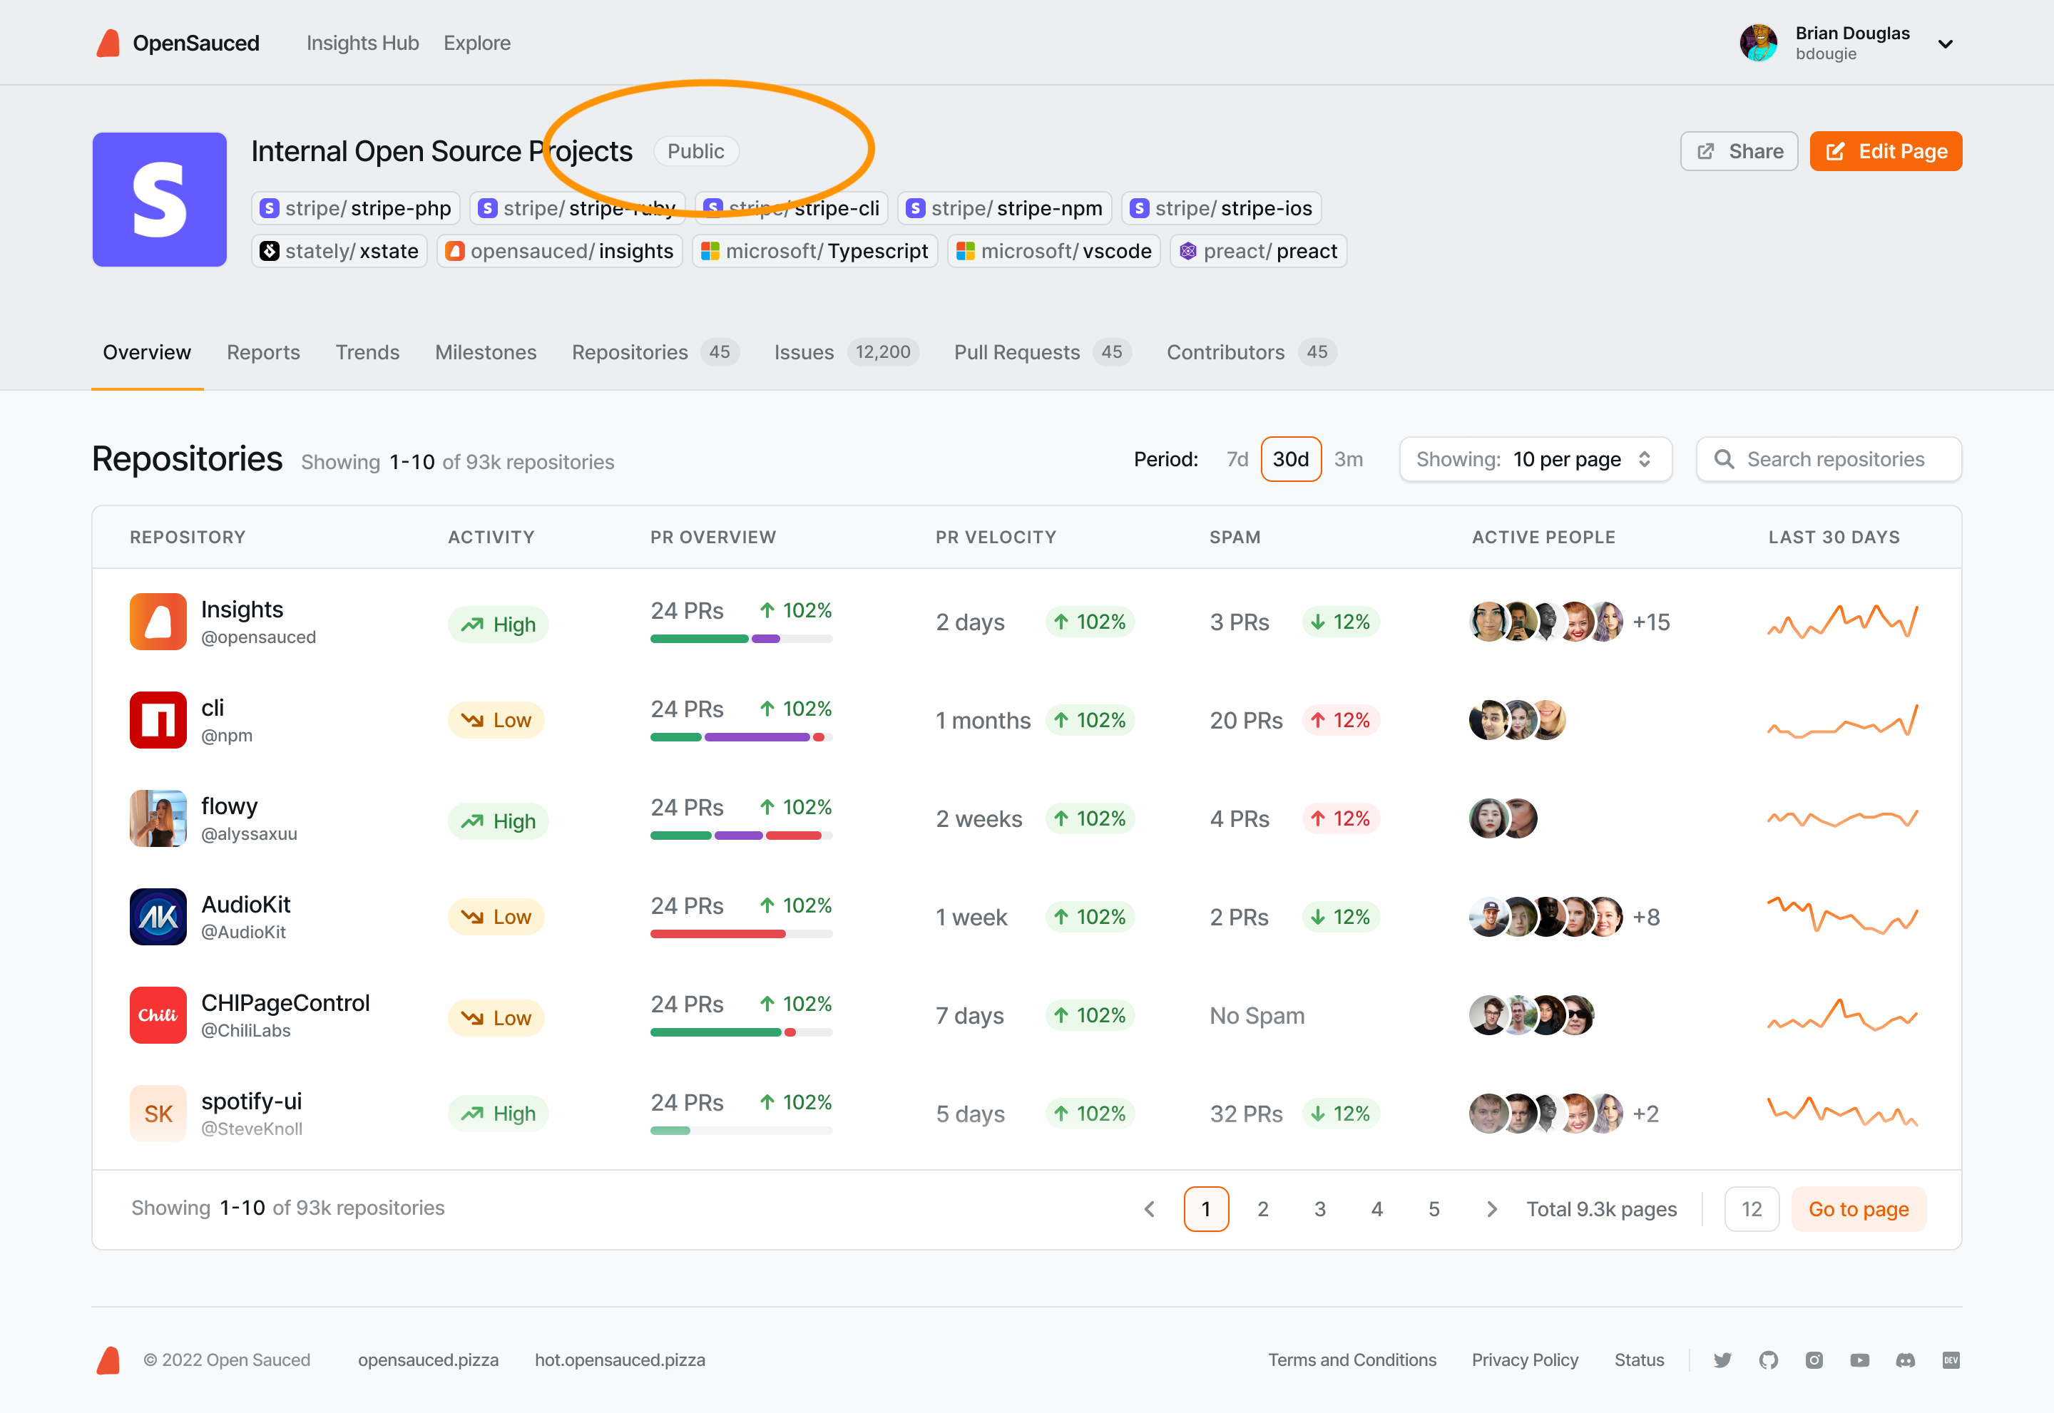Image resolution: width=2054 pixels, height=1413 pixels.
Task: Switch to the Contributors tab
Action: click(1226, 351)
